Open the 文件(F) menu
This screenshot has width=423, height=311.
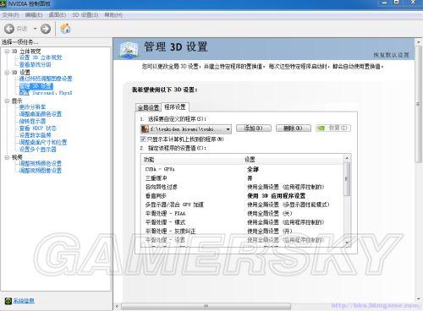[x=10, y=15]
